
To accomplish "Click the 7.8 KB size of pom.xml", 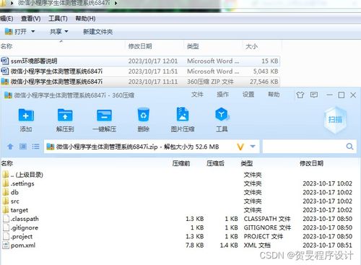I will [x=195, y=246].
